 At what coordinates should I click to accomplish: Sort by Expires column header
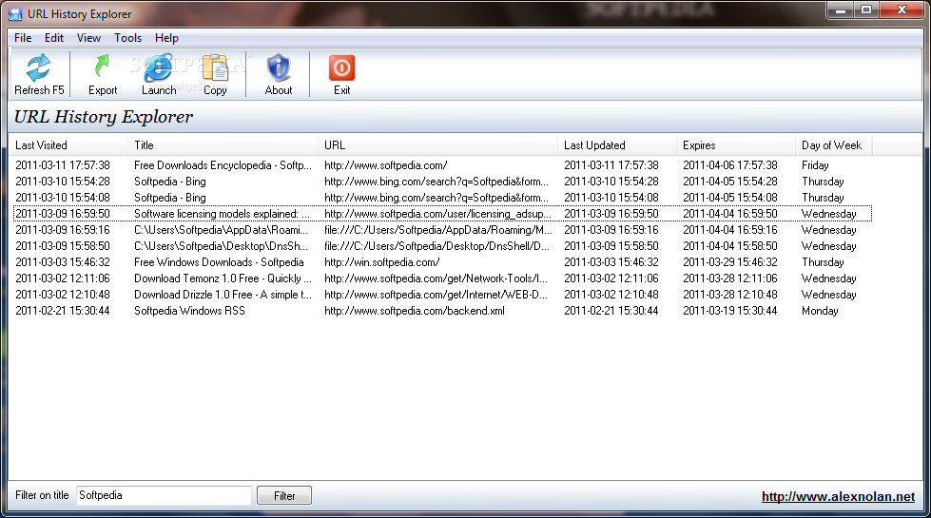click(x=736, y=145)
